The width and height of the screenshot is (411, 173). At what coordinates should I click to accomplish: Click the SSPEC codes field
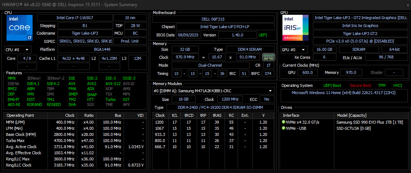tap(85, 41)
